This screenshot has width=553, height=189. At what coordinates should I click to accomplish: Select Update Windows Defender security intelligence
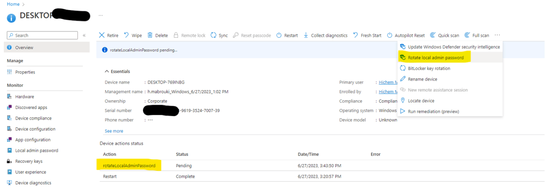tap(450, 47)
